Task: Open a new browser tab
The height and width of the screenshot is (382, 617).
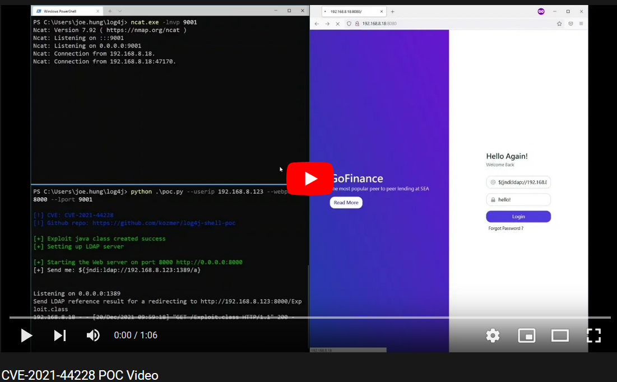Action: [x=392, y=11]
